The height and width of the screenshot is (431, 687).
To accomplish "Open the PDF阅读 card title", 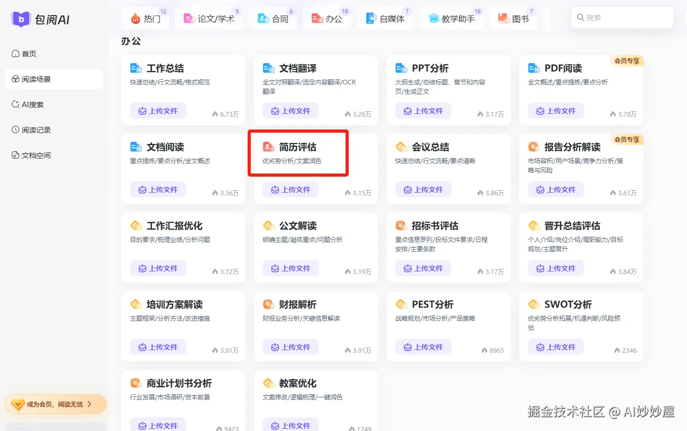I will coord(563,68).
